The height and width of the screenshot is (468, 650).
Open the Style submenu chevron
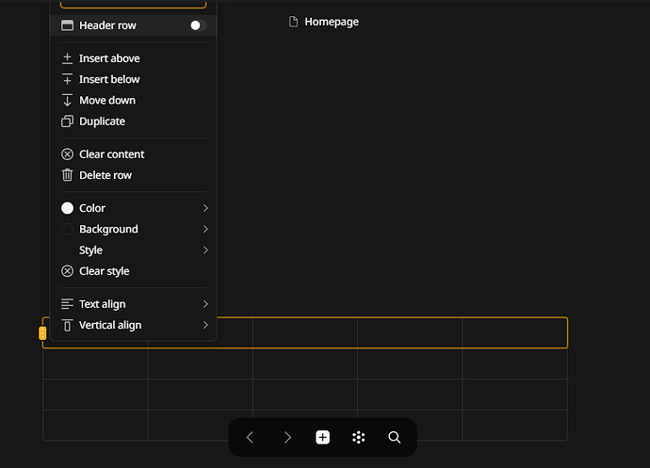point(205,250)
